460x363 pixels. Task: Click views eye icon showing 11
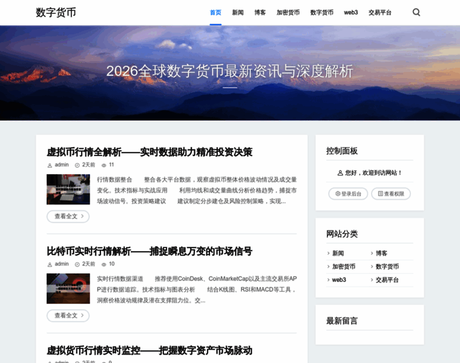tap(103, 165)
